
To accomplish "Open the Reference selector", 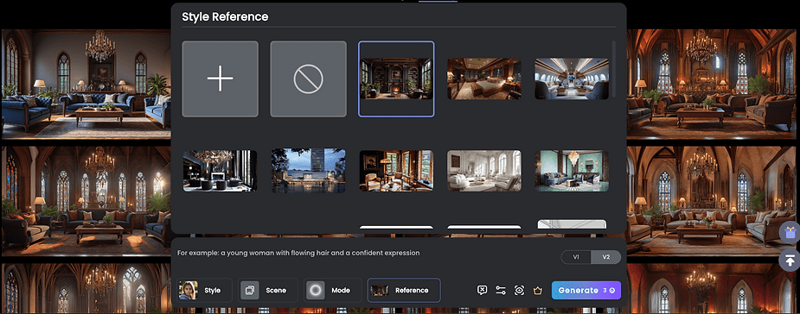I will (x=404, y=290).
